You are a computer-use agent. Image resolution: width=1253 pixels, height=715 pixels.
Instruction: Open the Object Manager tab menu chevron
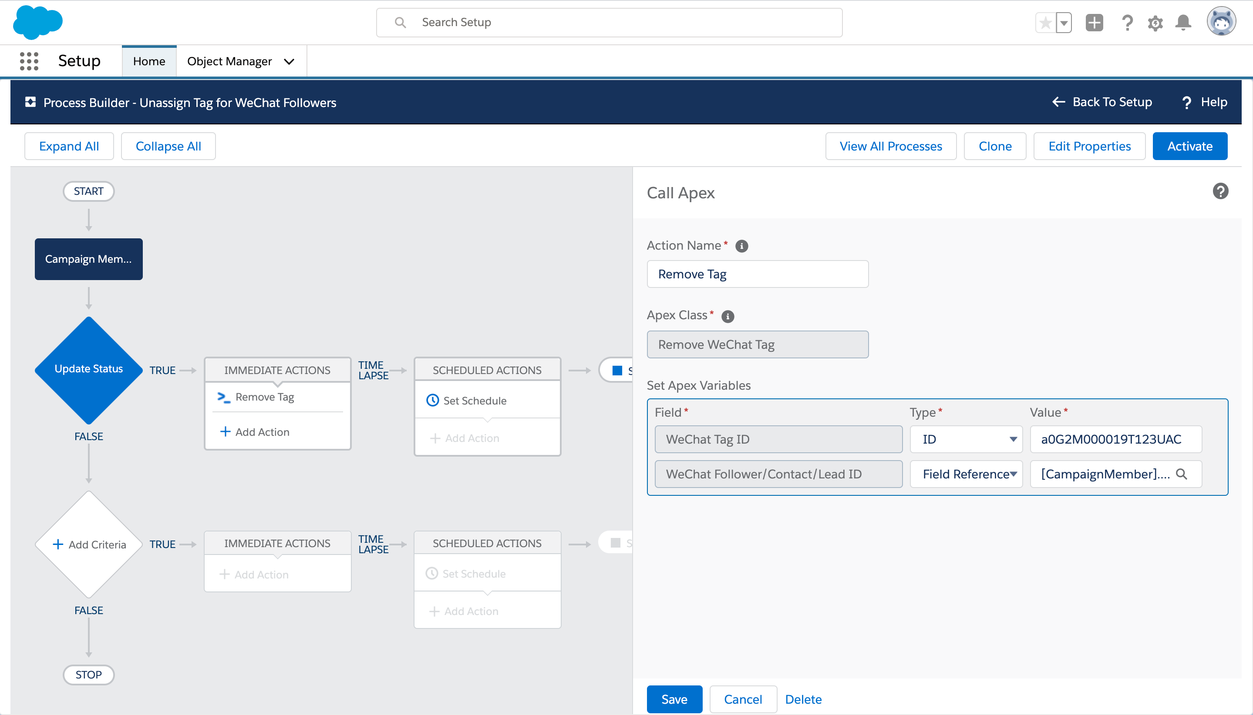click(x=289, y=61)
